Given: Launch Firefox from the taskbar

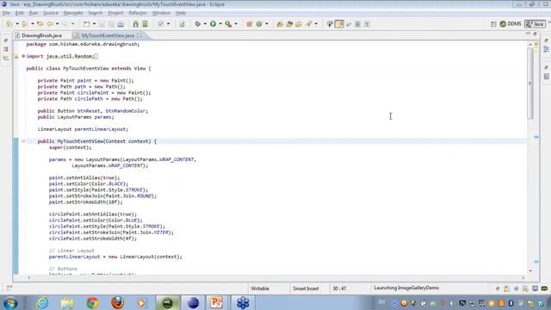Looking at the screenshot, I should [x=117, y=302].
